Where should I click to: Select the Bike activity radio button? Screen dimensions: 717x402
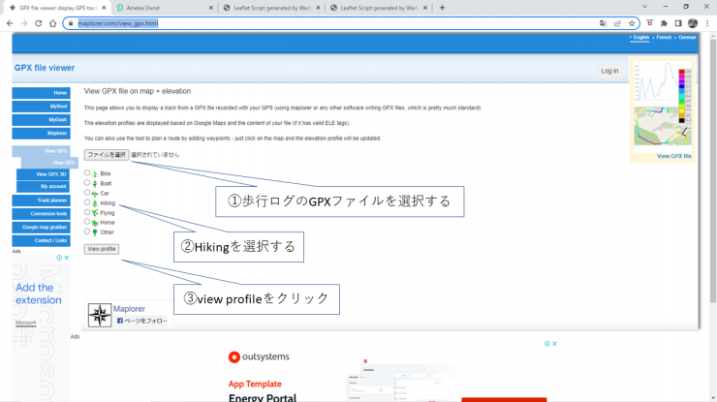pos(87,172)
